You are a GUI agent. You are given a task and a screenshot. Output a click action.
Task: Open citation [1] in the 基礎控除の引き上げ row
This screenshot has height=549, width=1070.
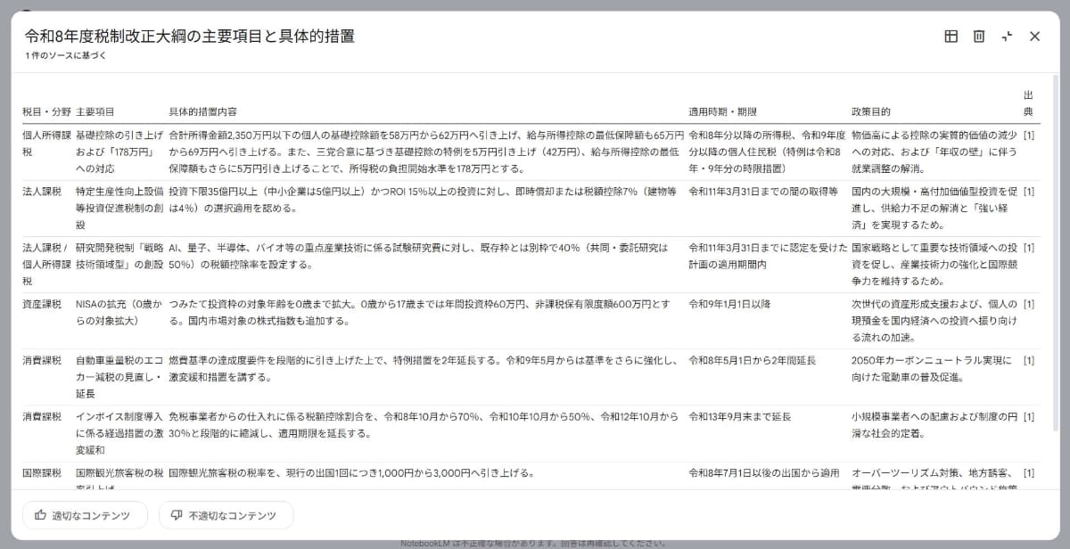1029,135
